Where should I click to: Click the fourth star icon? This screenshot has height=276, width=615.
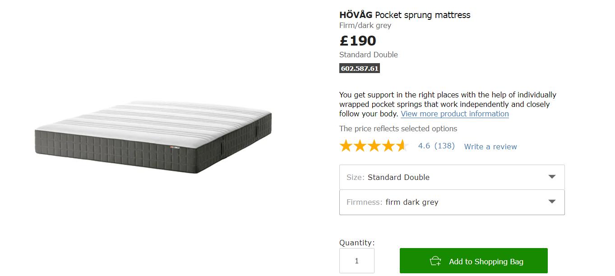[x=389, y=146]
